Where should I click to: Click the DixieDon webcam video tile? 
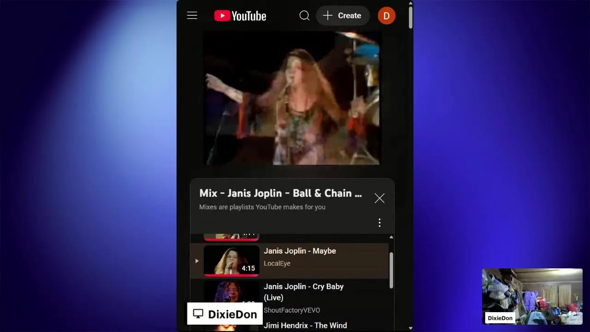pos(532,296)
